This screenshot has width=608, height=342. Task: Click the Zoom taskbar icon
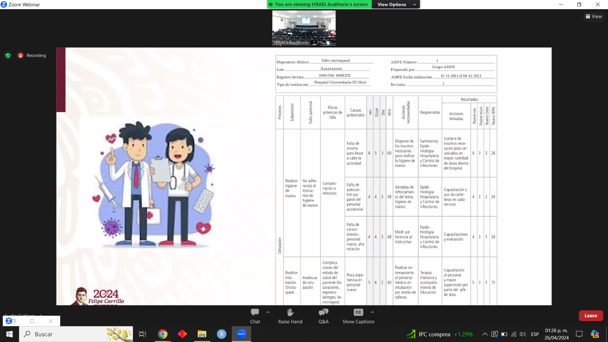241,334
